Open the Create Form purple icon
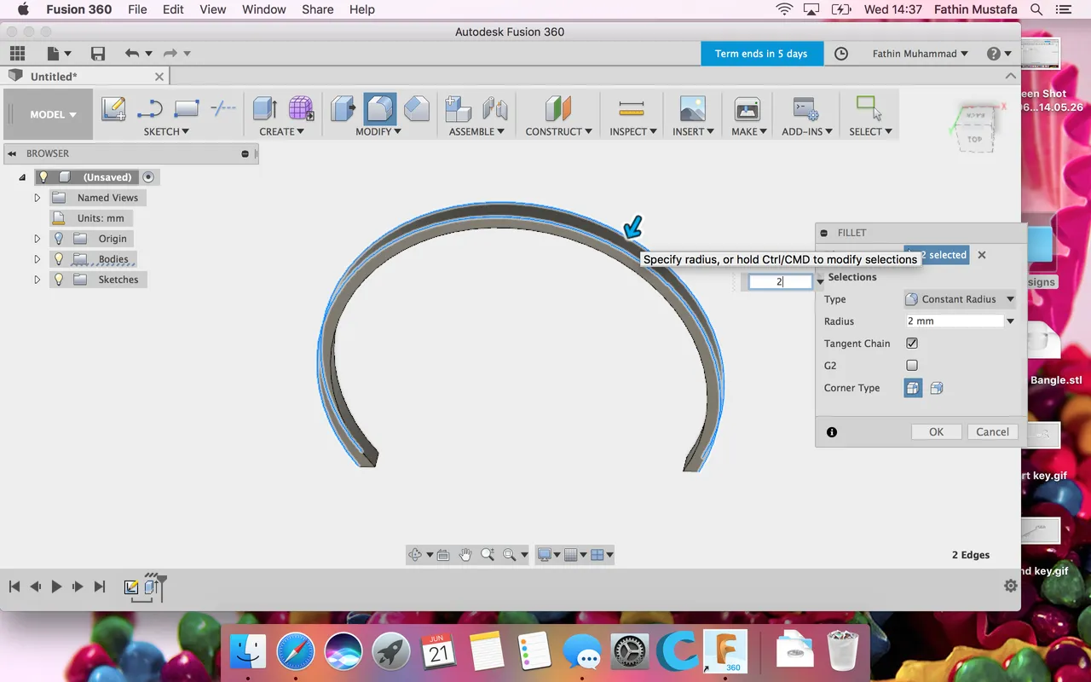The image size is (1091, 682). click(301, 109)
